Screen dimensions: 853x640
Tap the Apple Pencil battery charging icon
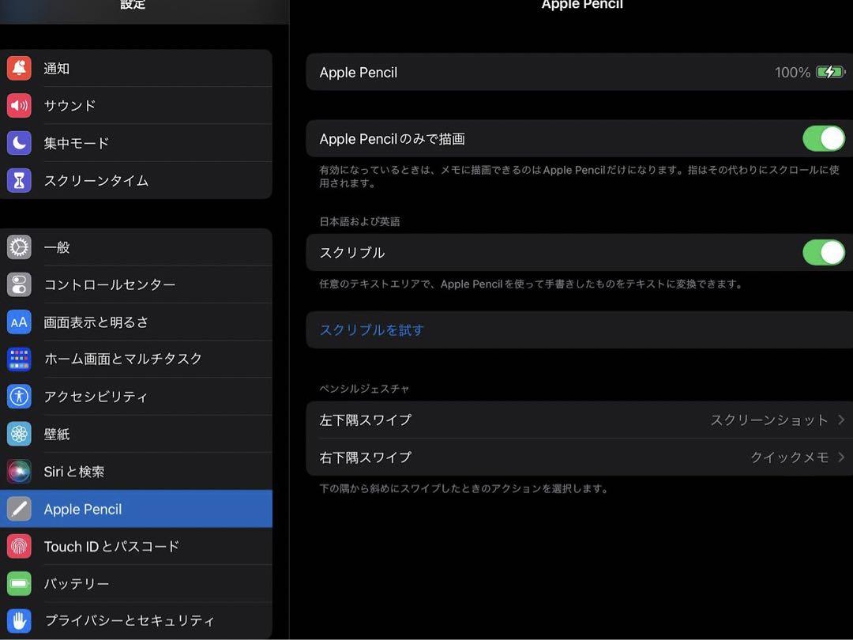(830, 72)
